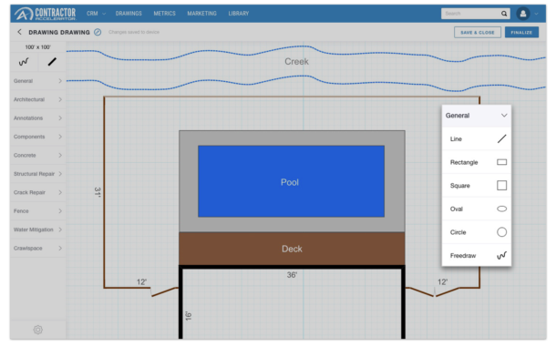Open drawing settings gear icon

tap(38, 330)
